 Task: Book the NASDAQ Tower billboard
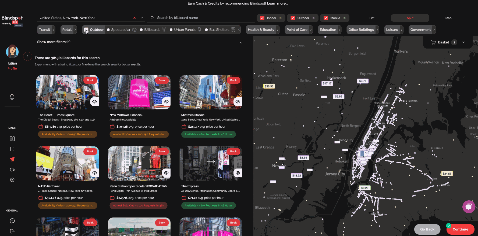pyautogui.click(x=90, y=152)
